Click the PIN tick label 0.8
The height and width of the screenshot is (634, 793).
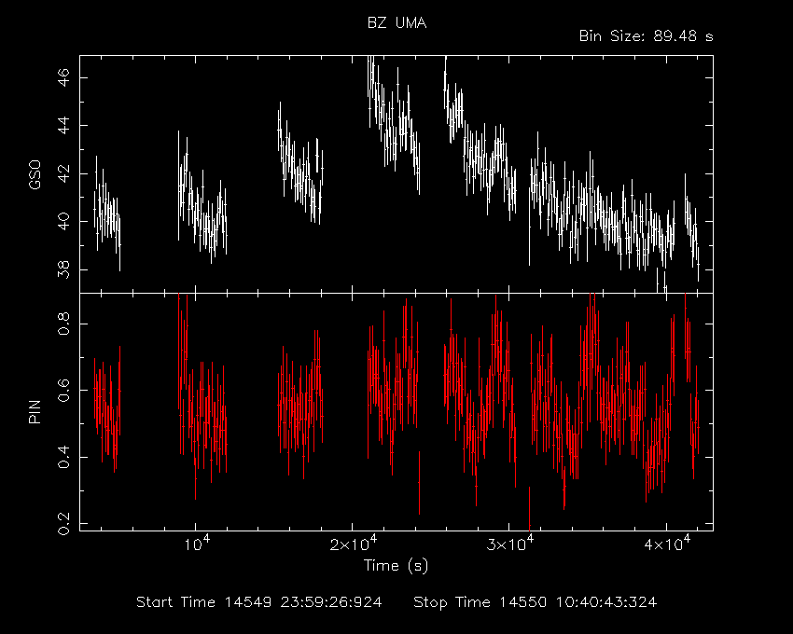(63, 324)
